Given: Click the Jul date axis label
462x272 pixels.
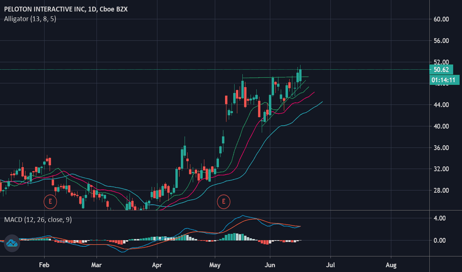Looking at the screenshot, I should coord(330,265).
